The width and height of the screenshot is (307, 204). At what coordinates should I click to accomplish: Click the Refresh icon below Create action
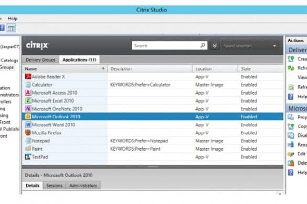(291, 68)
